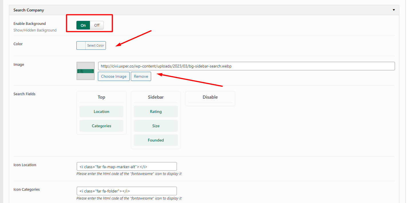Select the Founded sidebar field item
The width and height of the screenshot is (413, 203).
coord(156,140)
